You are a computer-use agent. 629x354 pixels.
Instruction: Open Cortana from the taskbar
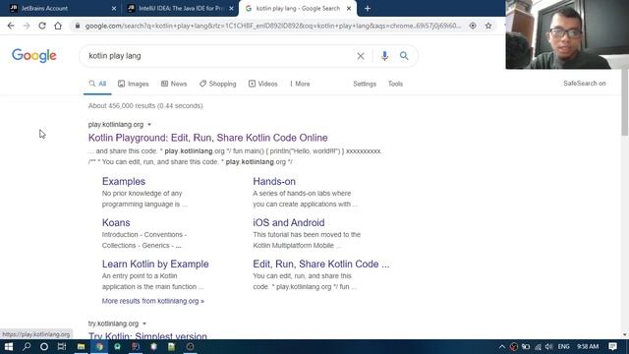(x=44, y=347)
